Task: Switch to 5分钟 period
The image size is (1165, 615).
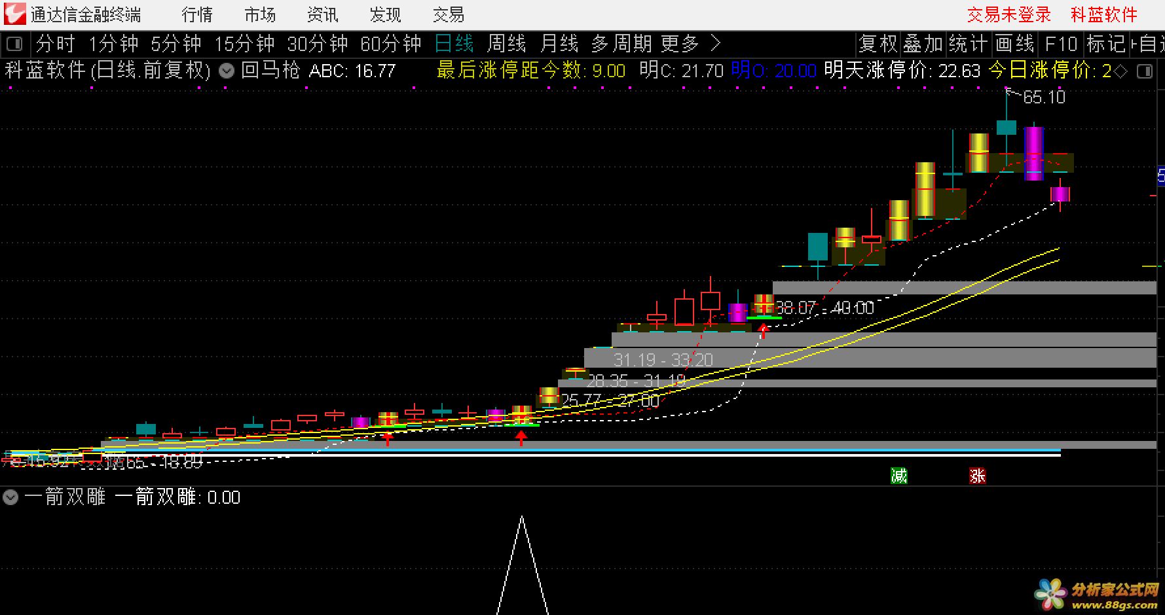Action: (x=176, y=44)
